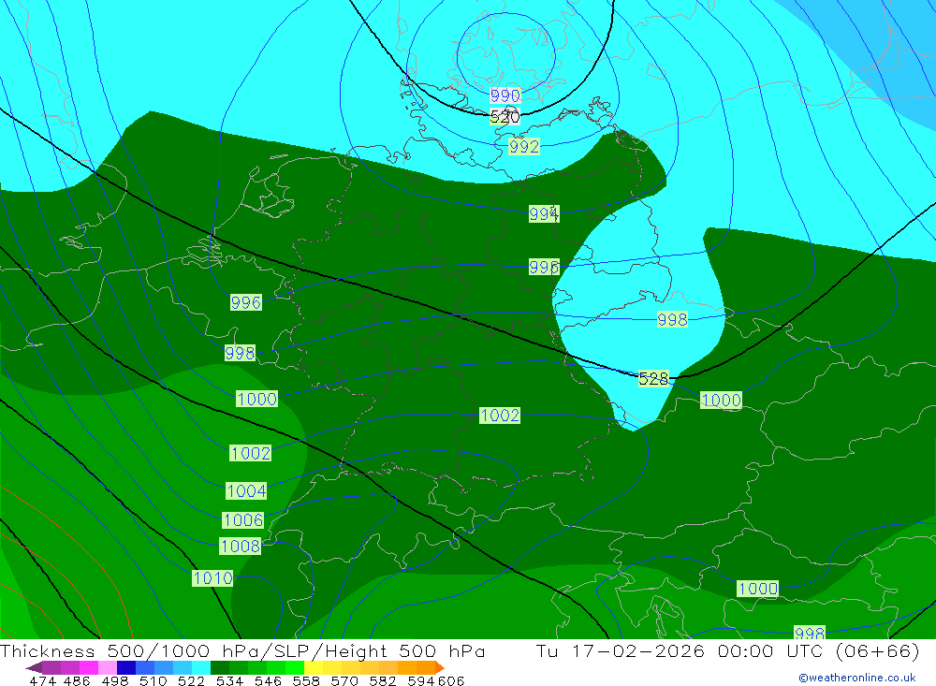Viewport: 936px width, 686px height.
Task: Click the 528 height contour label
Action: (x=653, y=378)
